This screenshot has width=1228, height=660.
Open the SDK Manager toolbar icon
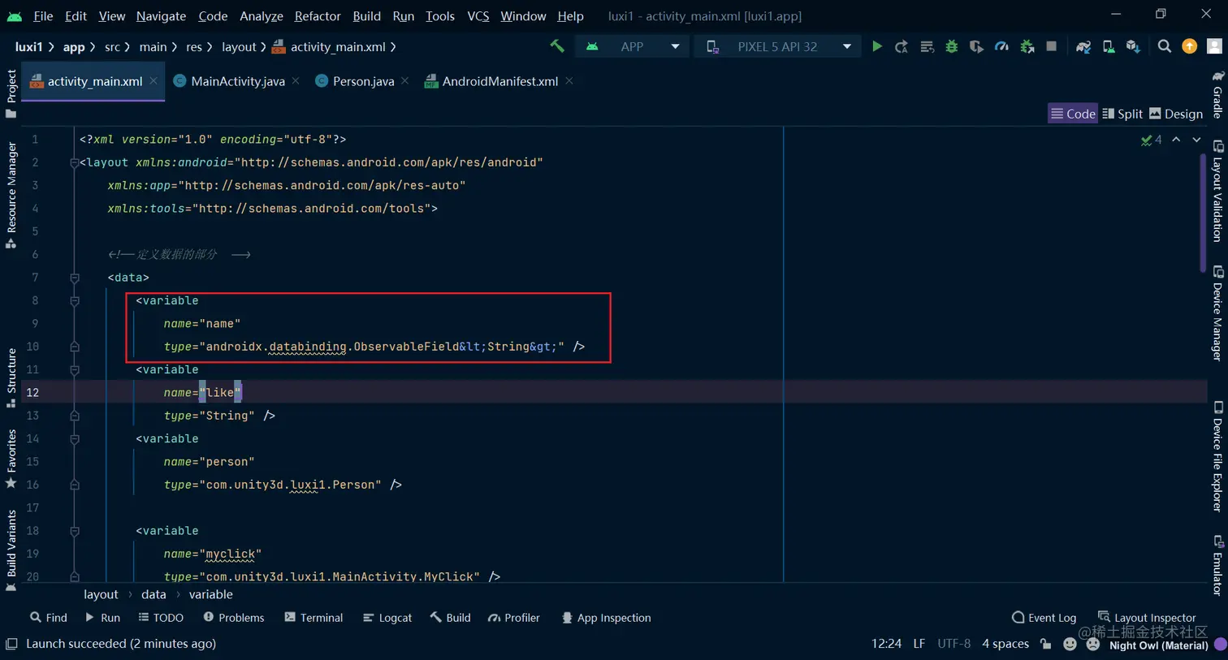click(x=1133, y=46)
